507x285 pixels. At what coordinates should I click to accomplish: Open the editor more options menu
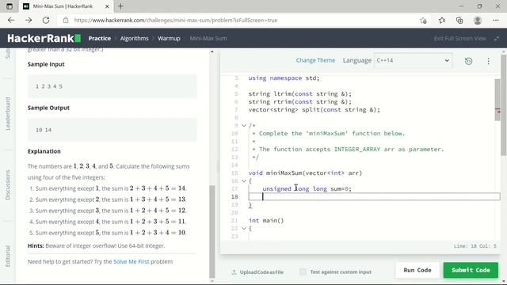pyautogui.click(x=488, y=61)
